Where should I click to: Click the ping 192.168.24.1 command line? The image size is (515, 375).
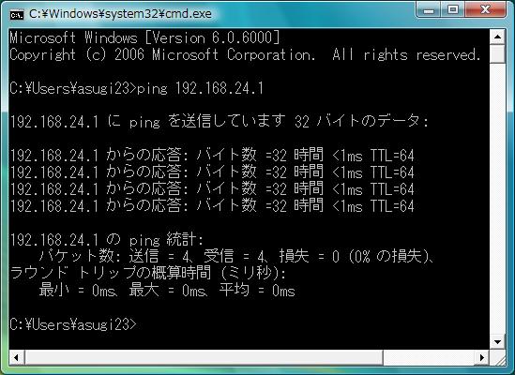click(x=136, y=88)
